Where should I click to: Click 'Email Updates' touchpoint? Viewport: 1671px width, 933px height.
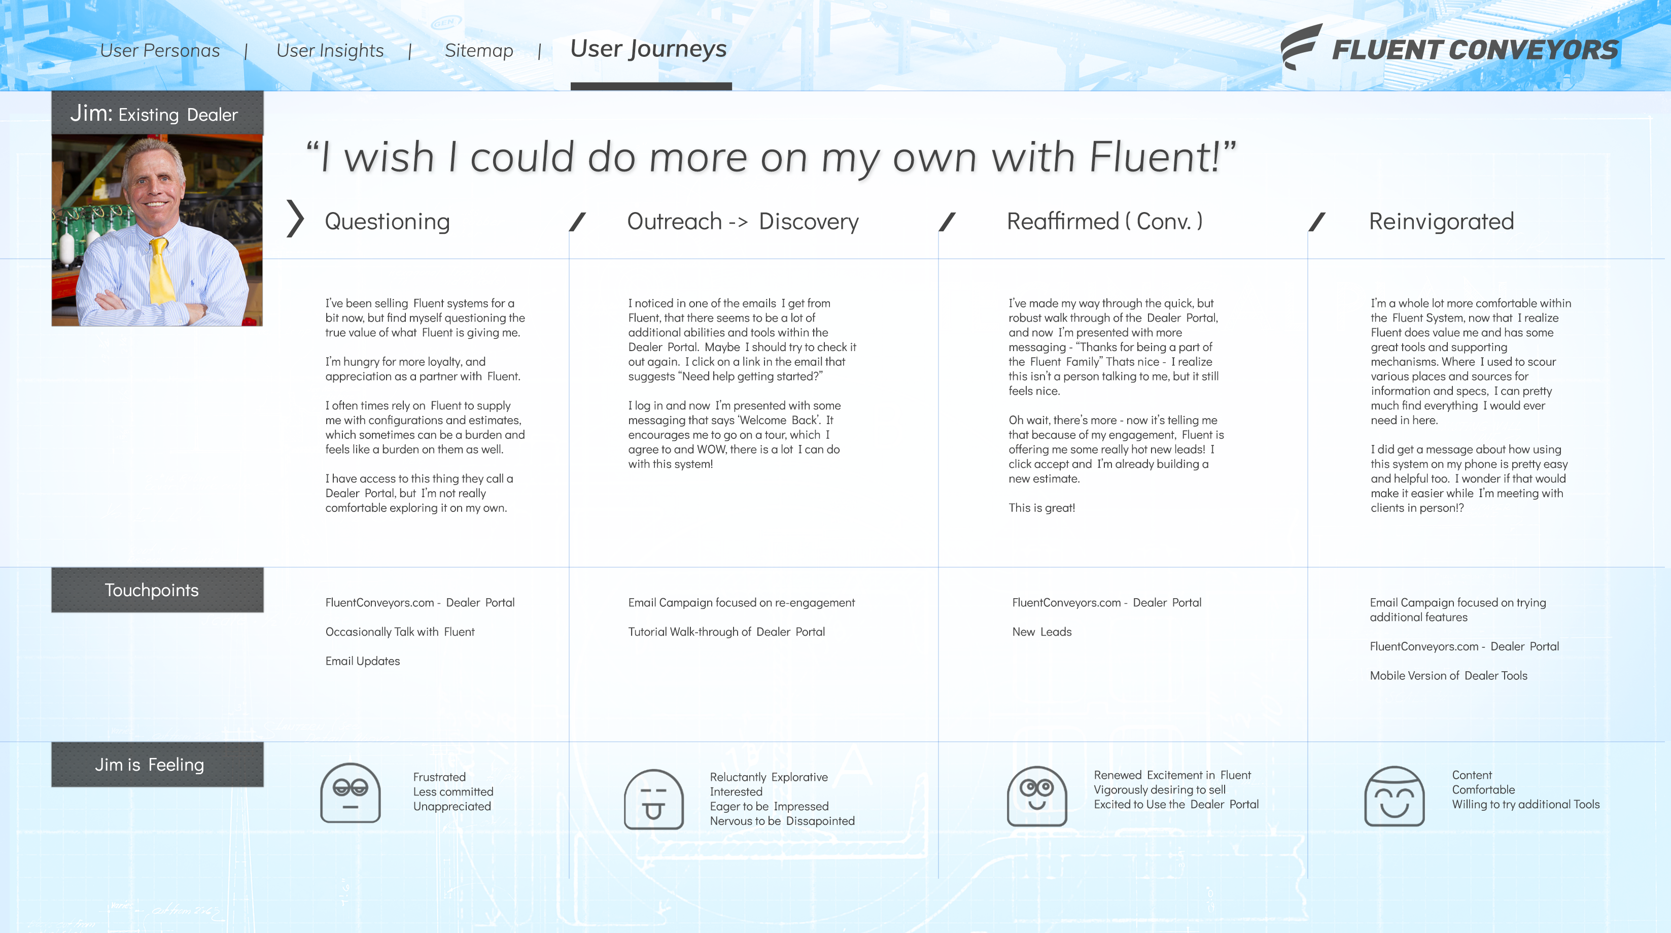point(363,661)
